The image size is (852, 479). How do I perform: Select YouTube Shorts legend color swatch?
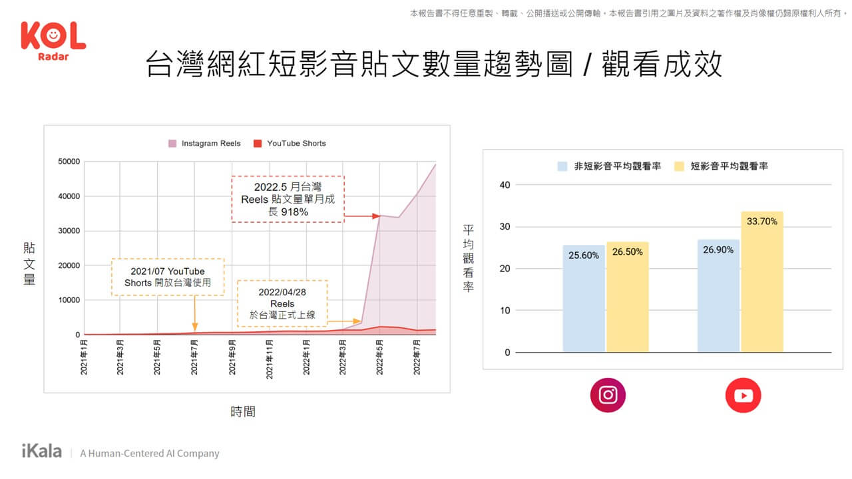tap(257, 143)
